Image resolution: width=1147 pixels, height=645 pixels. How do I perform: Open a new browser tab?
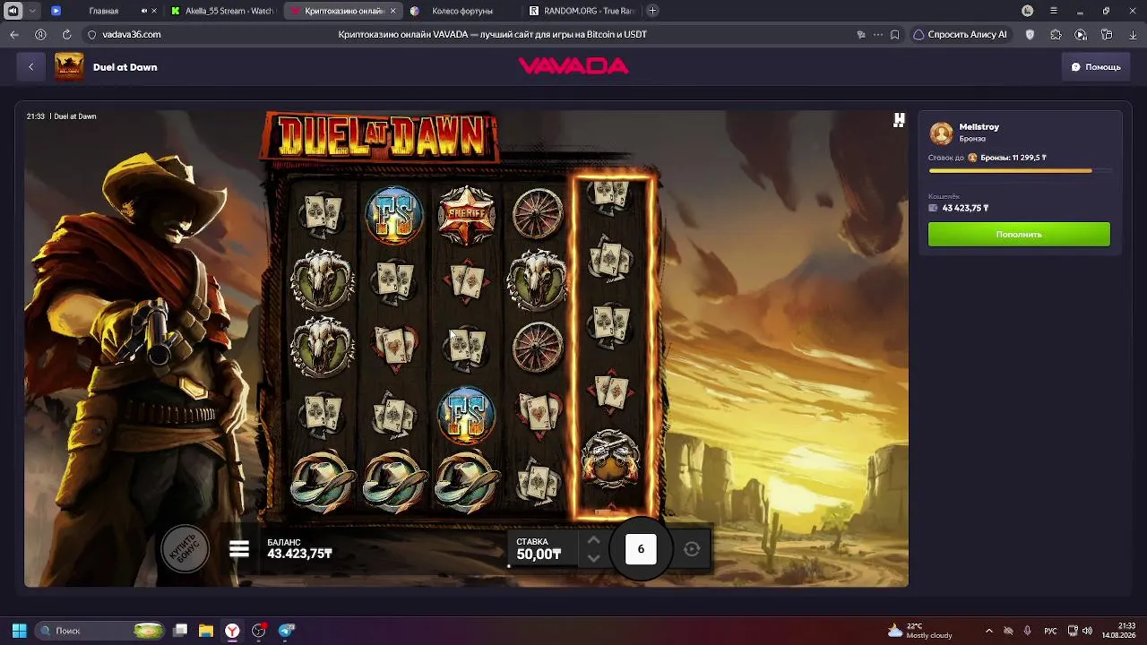click(x=652, y=11)
